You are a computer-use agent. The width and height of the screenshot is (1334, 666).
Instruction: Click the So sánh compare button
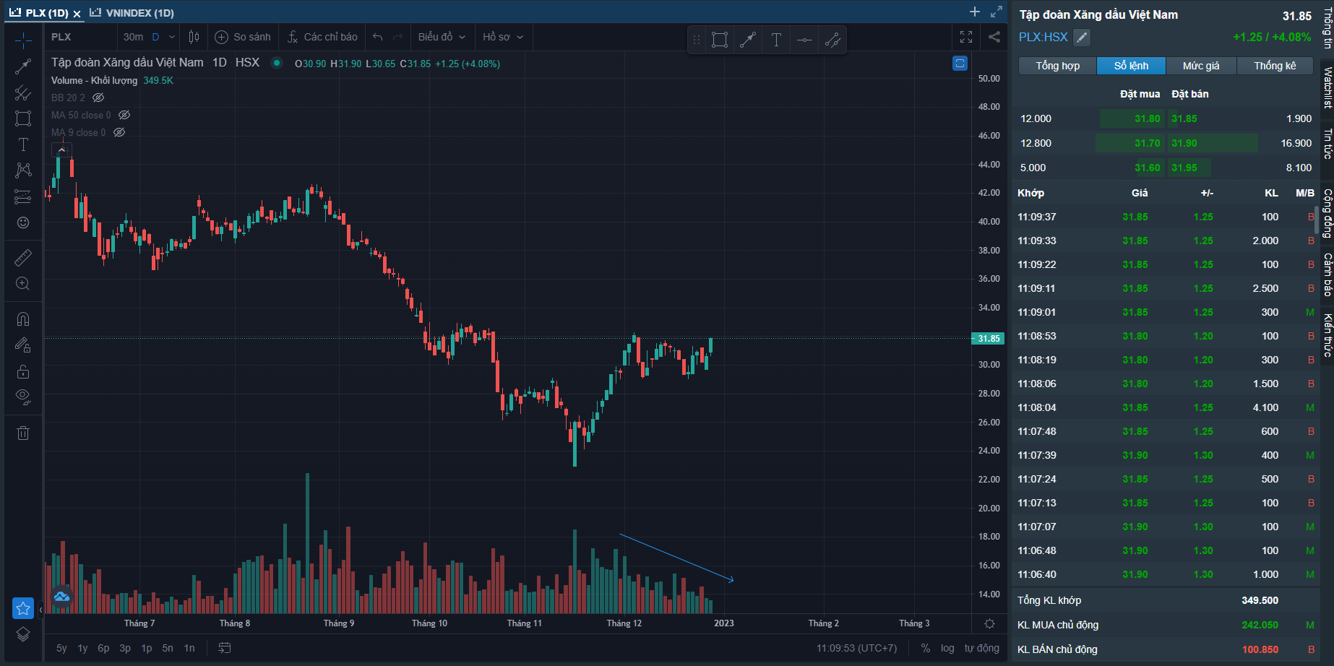tap(243, 37)
